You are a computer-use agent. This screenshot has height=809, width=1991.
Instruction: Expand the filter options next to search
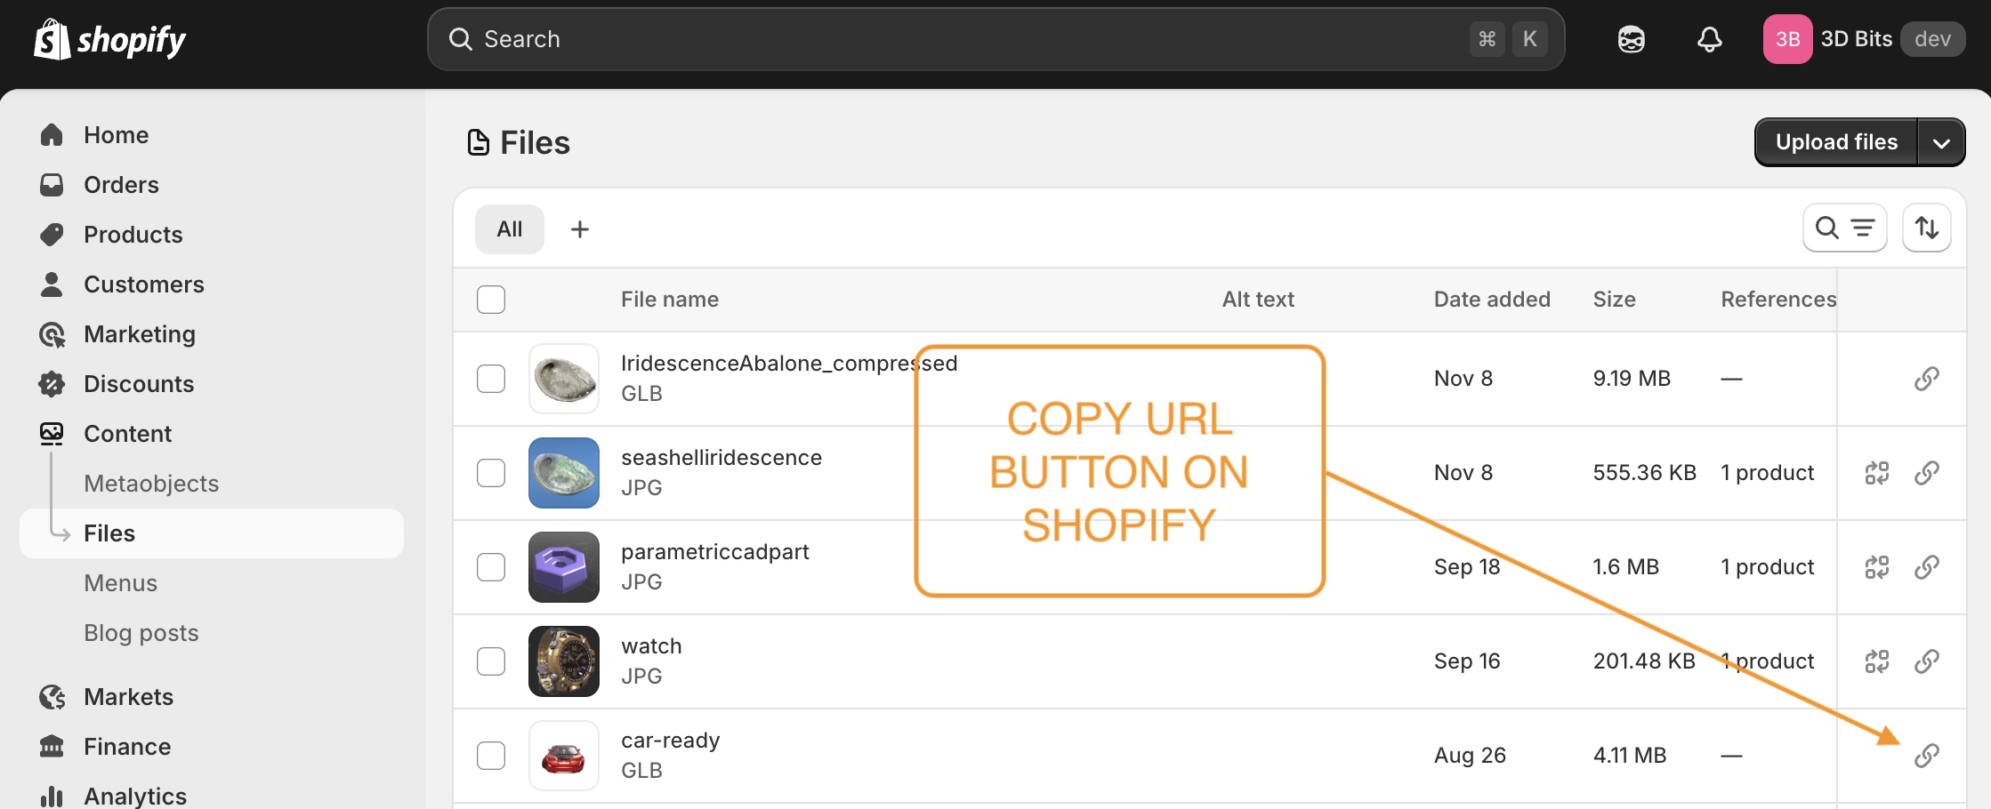[x=1862, y=228]
